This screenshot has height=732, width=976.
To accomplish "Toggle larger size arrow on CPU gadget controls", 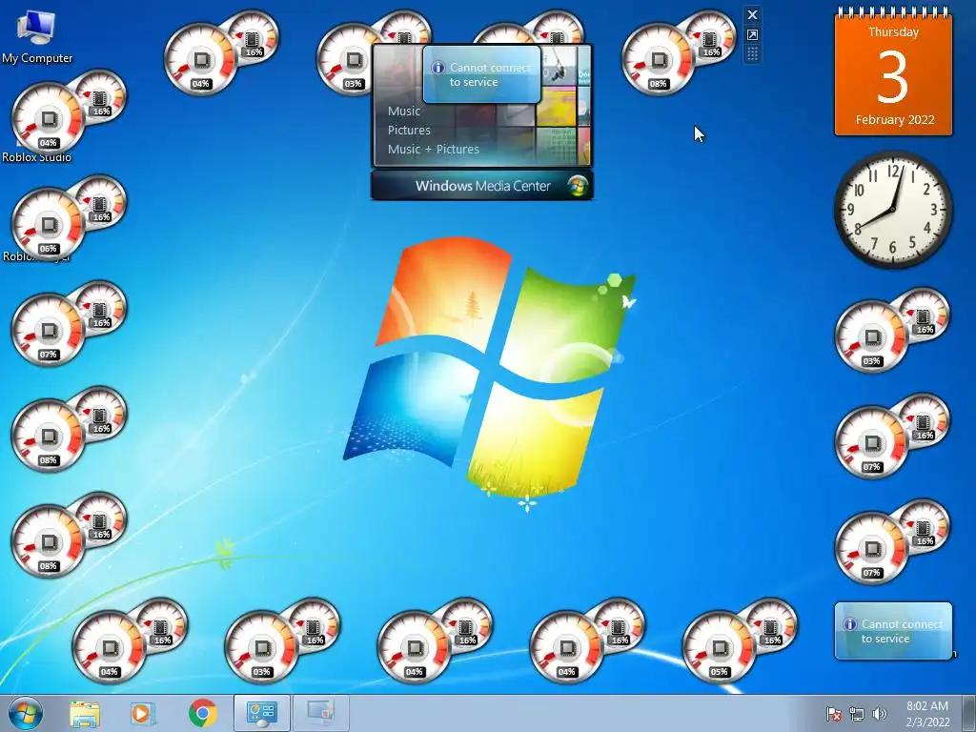I will coord(752,35).
